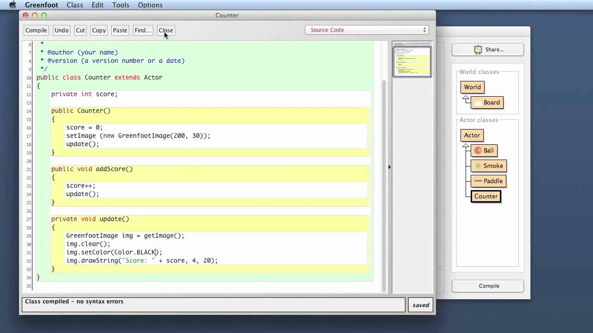Click the Ball class image icon
593x333 pixels.
click(478, 150)
